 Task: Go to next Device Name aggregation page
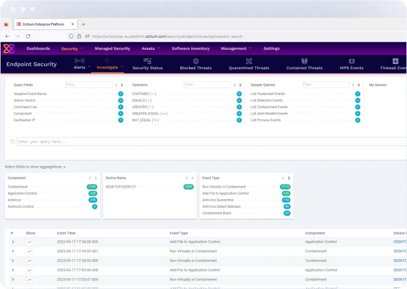tap(192, 178)
